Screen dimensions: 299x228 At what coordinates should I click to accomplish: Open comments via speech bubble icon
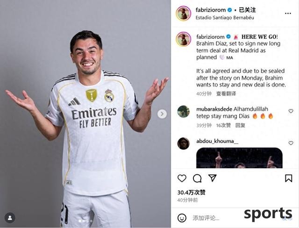(197, 178)
